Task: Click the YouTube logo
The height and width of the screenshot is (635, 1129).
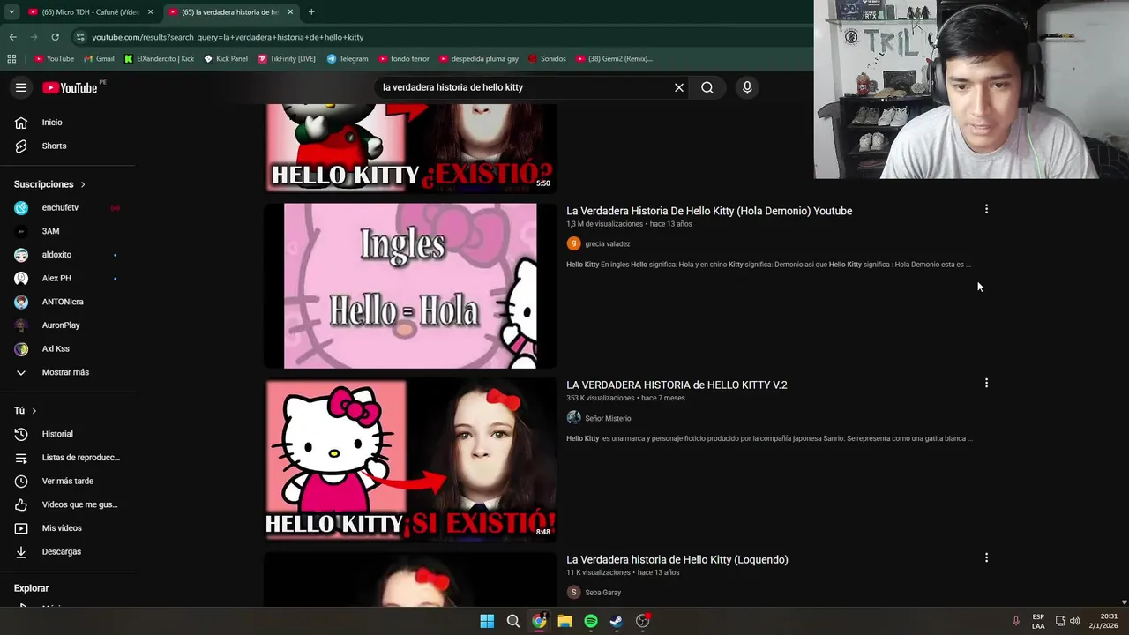Action: click(70, 87)
